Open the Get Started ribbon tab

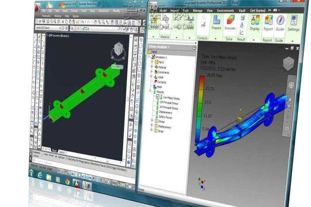pos(258,10)
